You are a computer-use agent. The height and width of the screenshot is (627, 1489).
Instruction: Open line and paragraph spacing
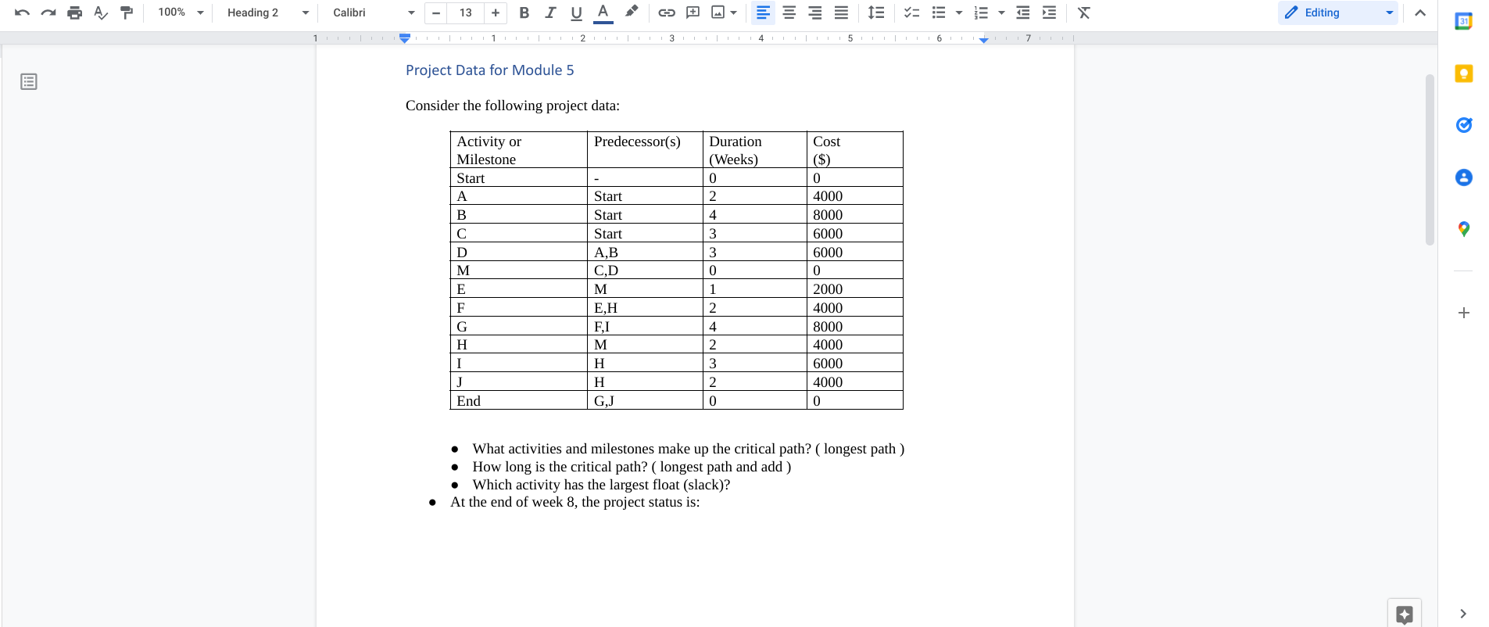pyautogui.click(x=877, y=13)
